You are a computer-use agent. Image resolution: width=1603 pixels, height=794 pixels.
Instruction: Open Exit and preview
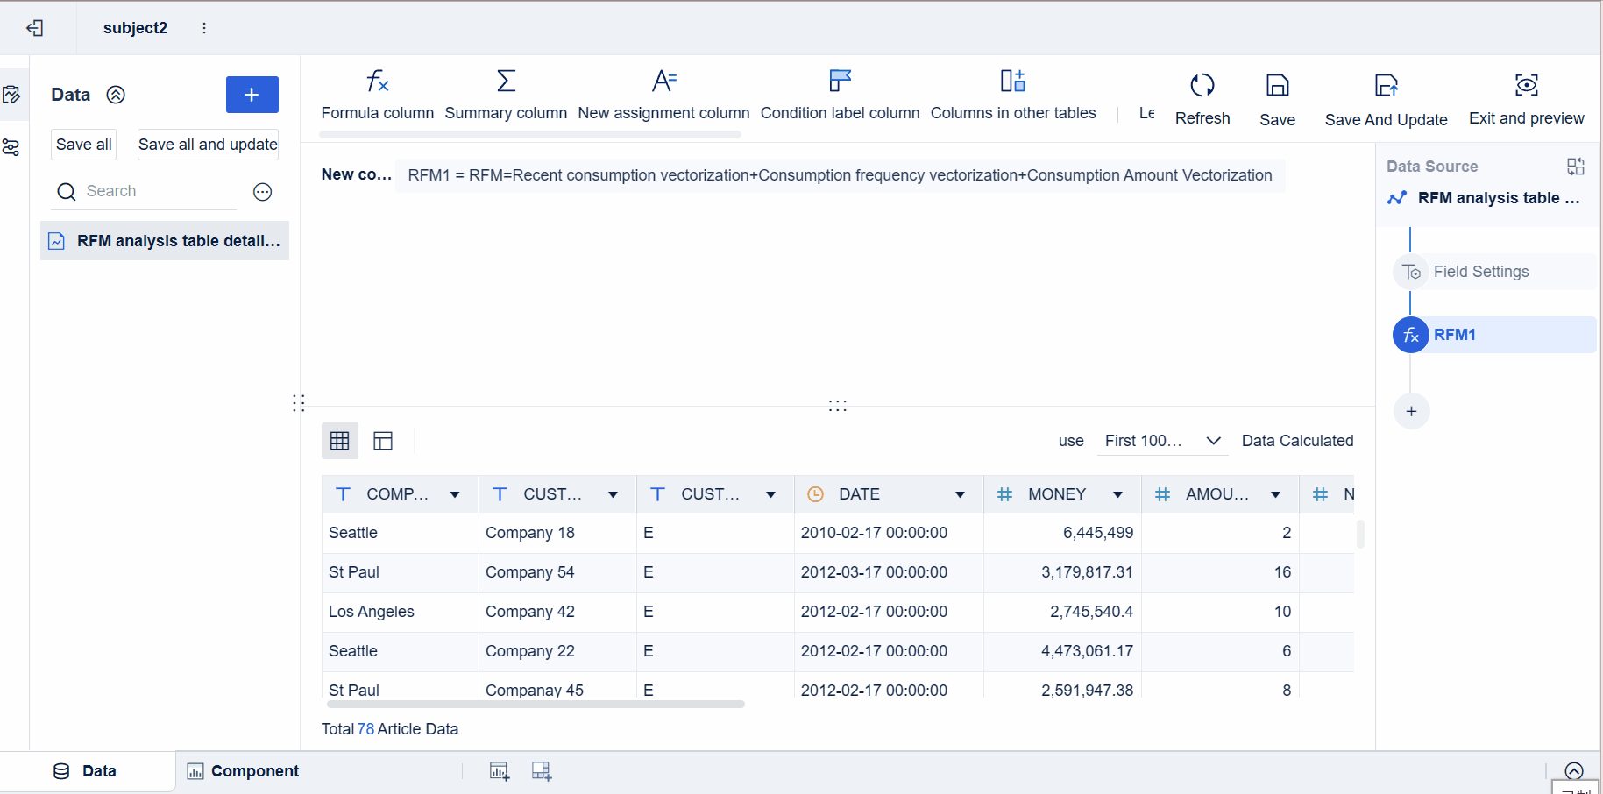pyautogui.click(x=1526, y=96)
